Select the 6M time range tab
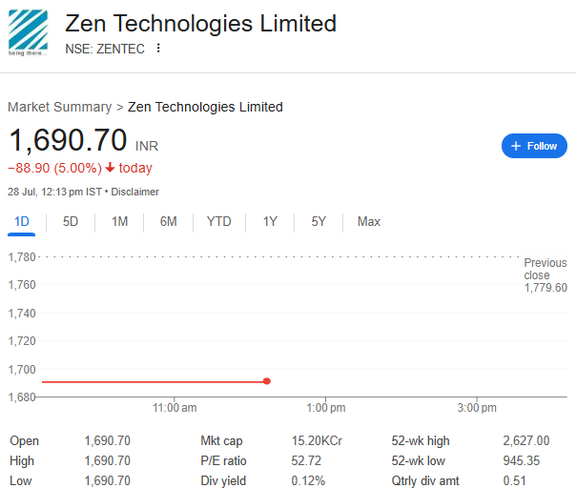Screen dimensions: 576x488 point(168,222)
